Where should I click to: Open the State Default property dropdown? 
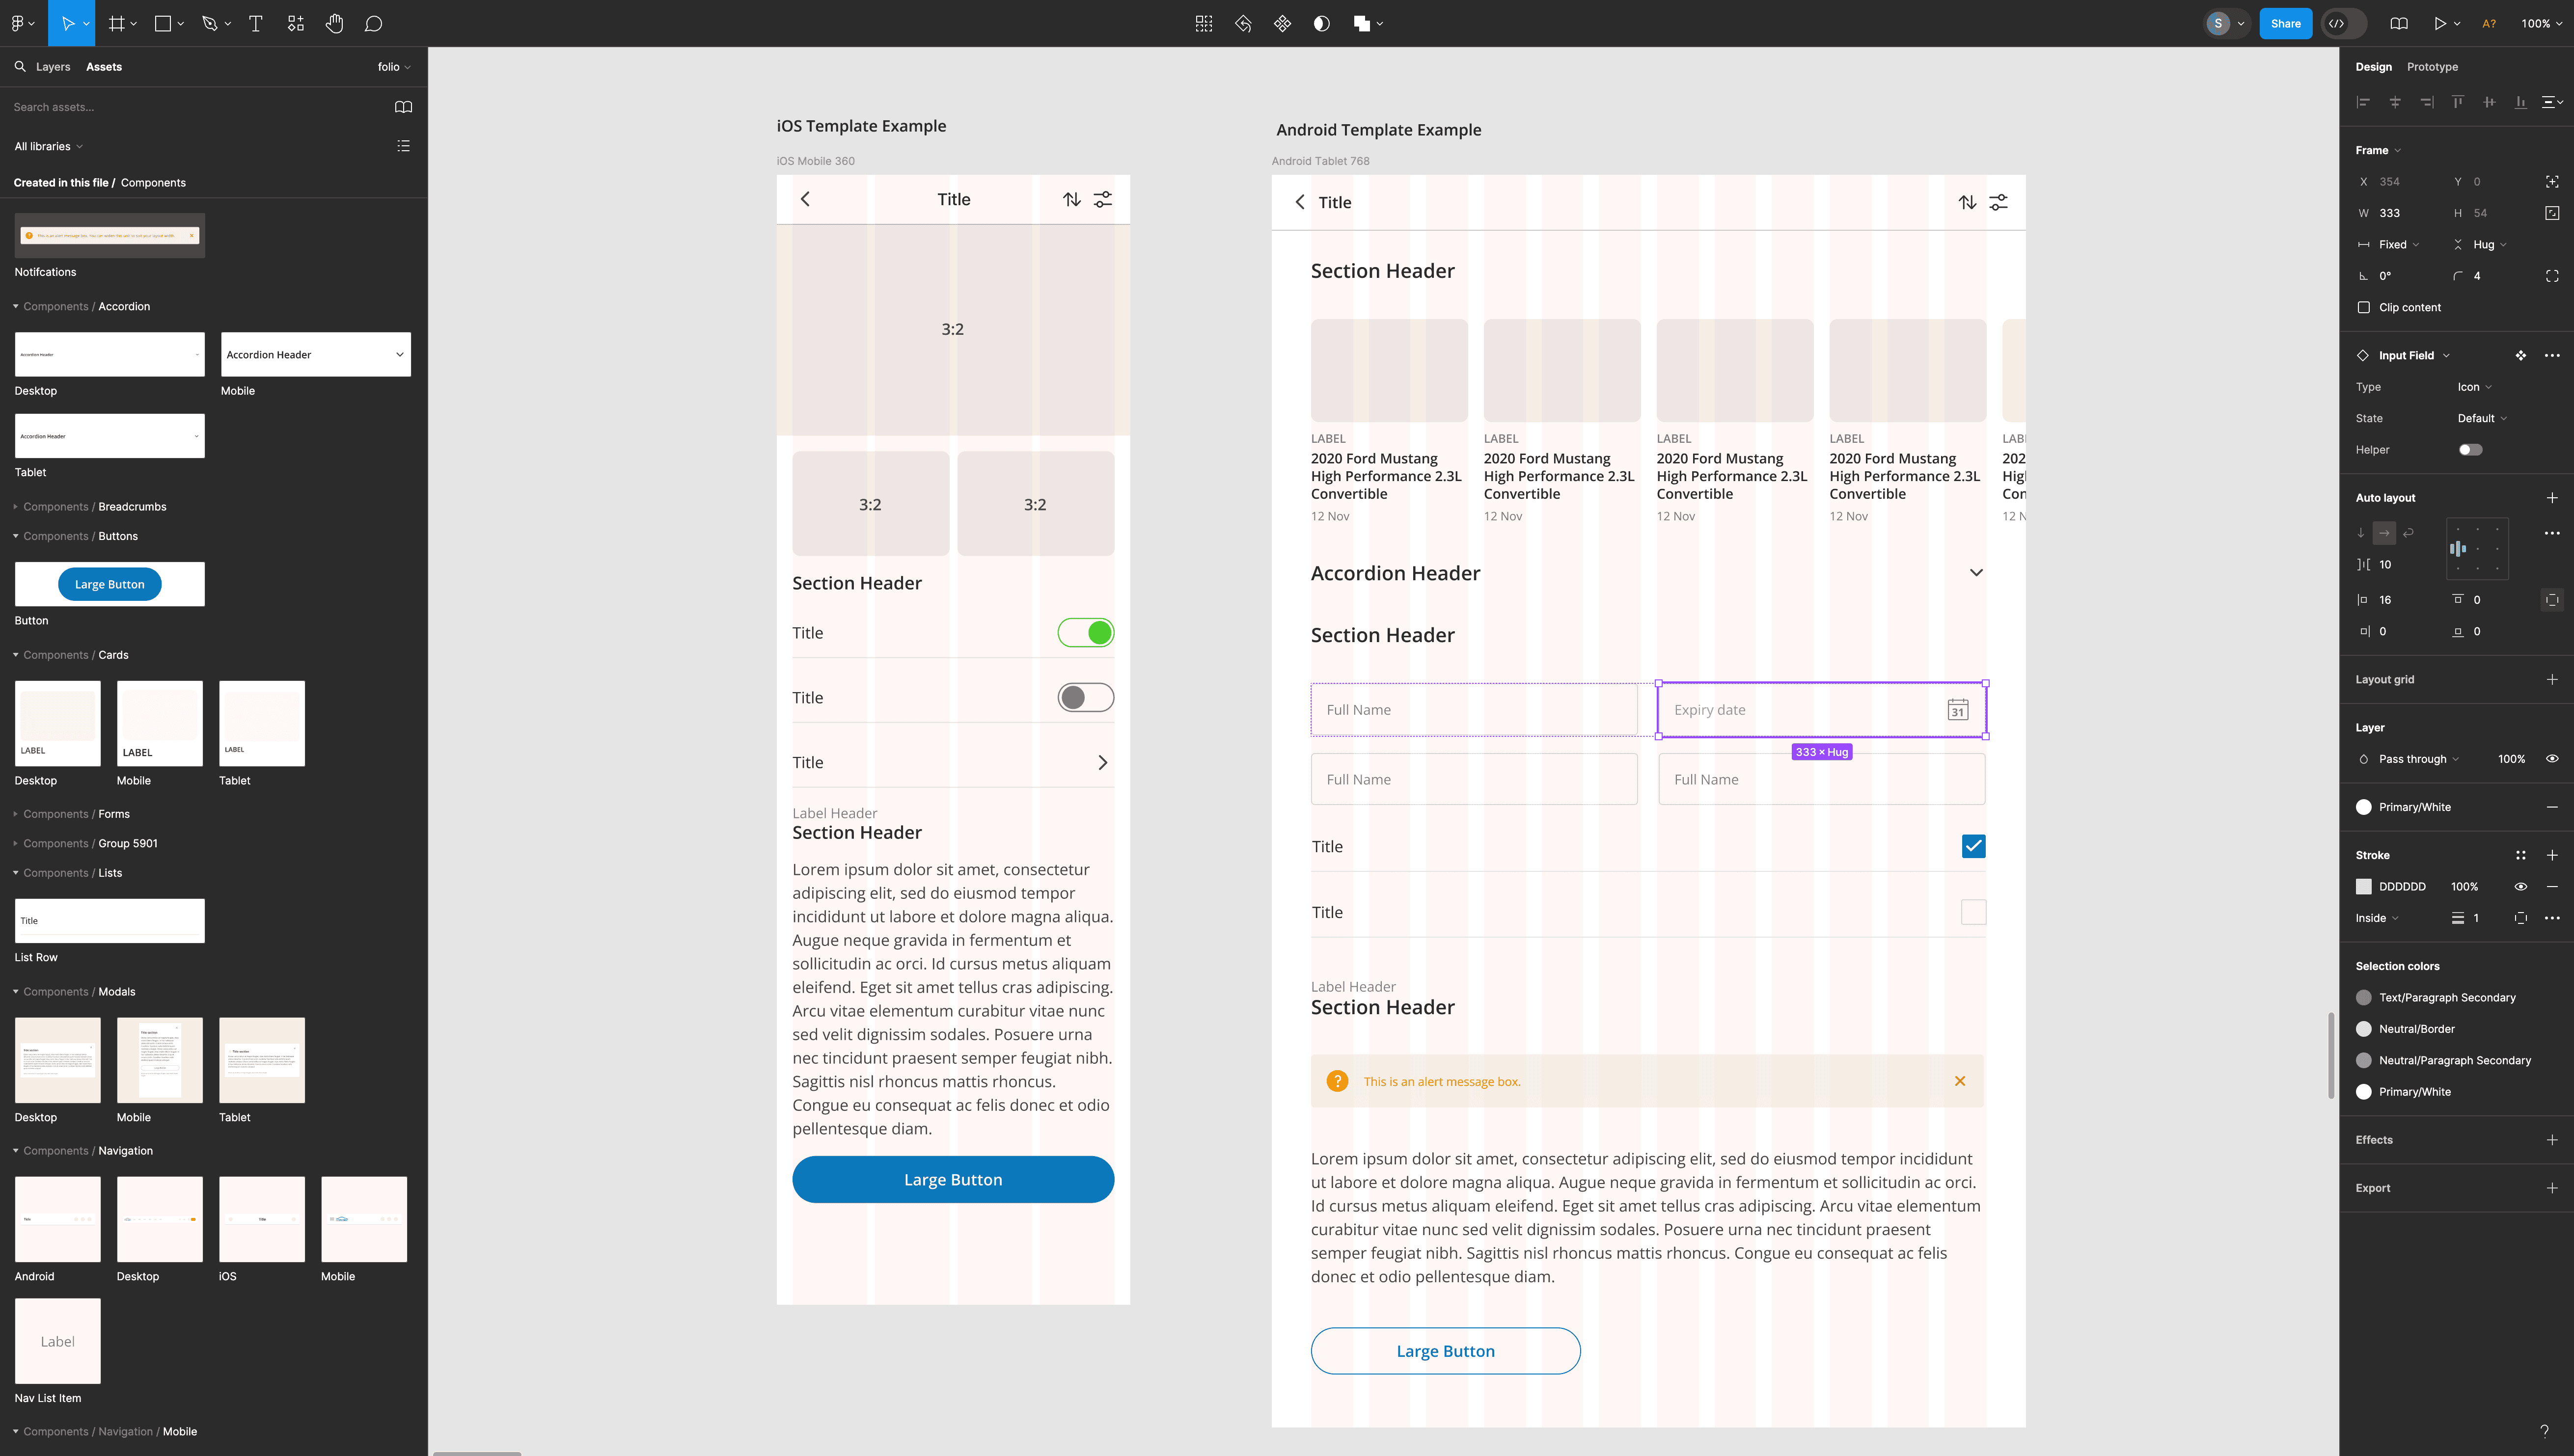tap(2482, 418)
